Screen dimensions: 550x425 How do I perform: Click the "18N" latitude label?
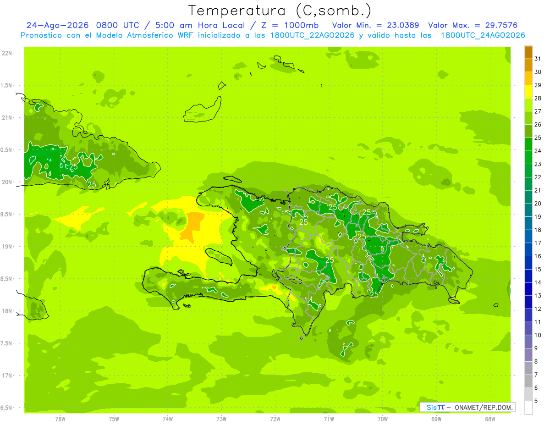point(7,311)
